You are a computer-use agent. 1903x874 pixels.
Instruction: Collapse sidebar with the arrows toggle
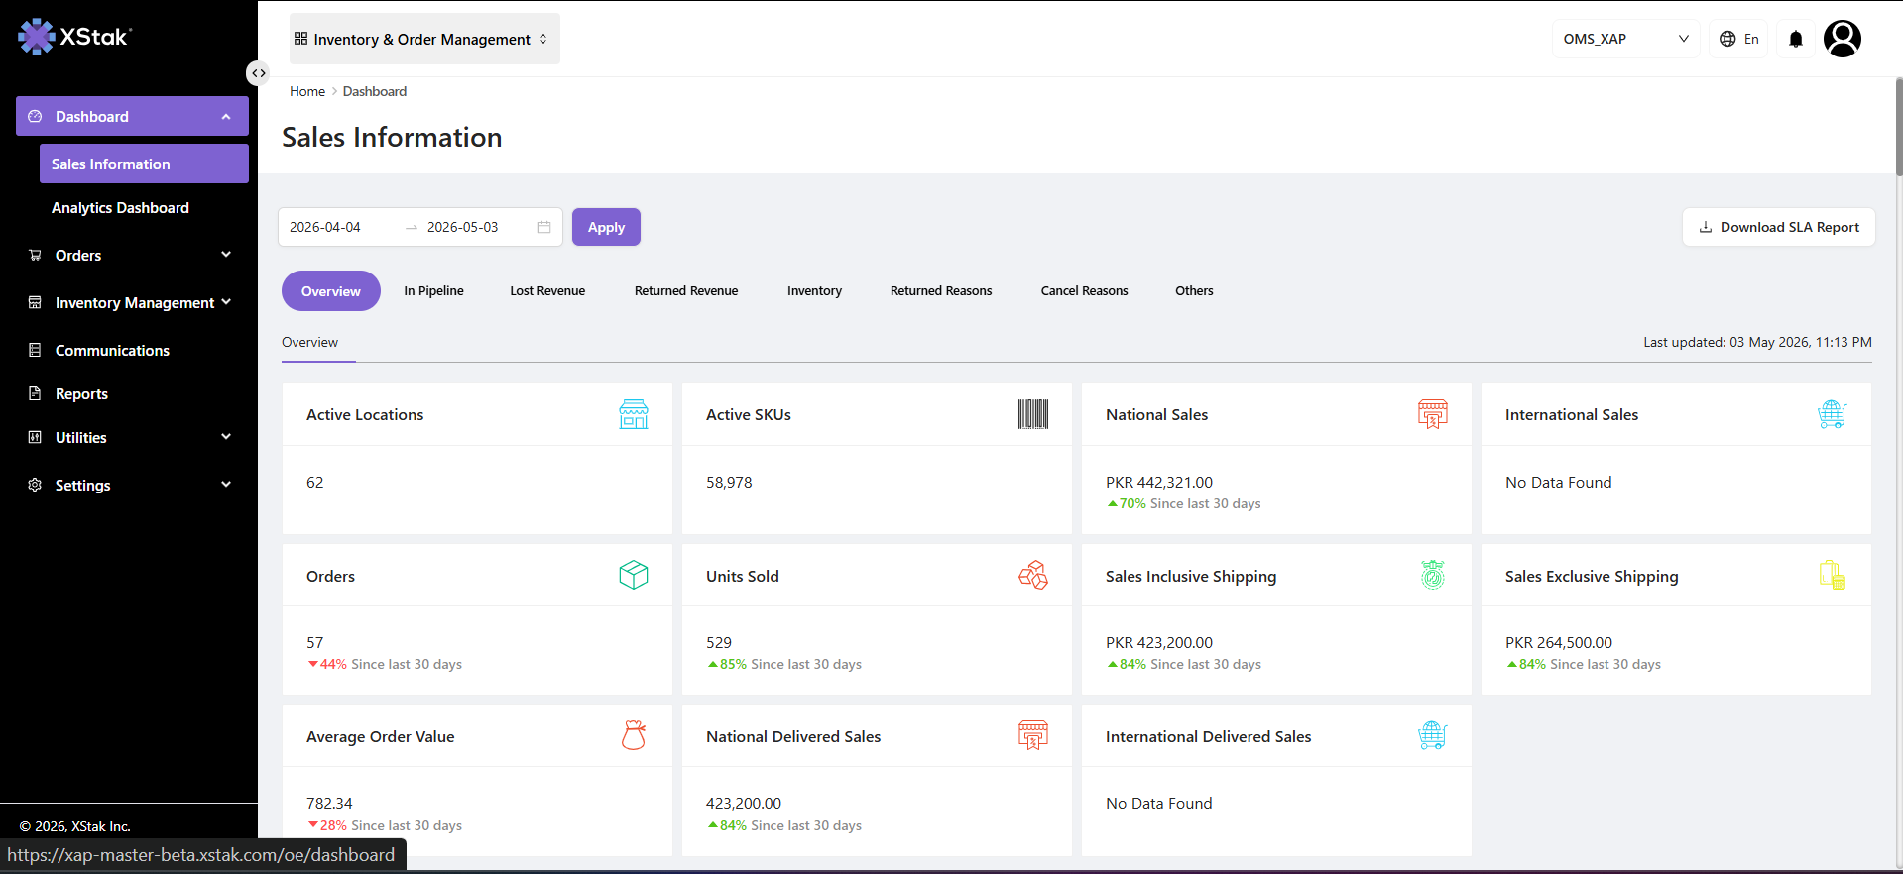click(258, 73)
